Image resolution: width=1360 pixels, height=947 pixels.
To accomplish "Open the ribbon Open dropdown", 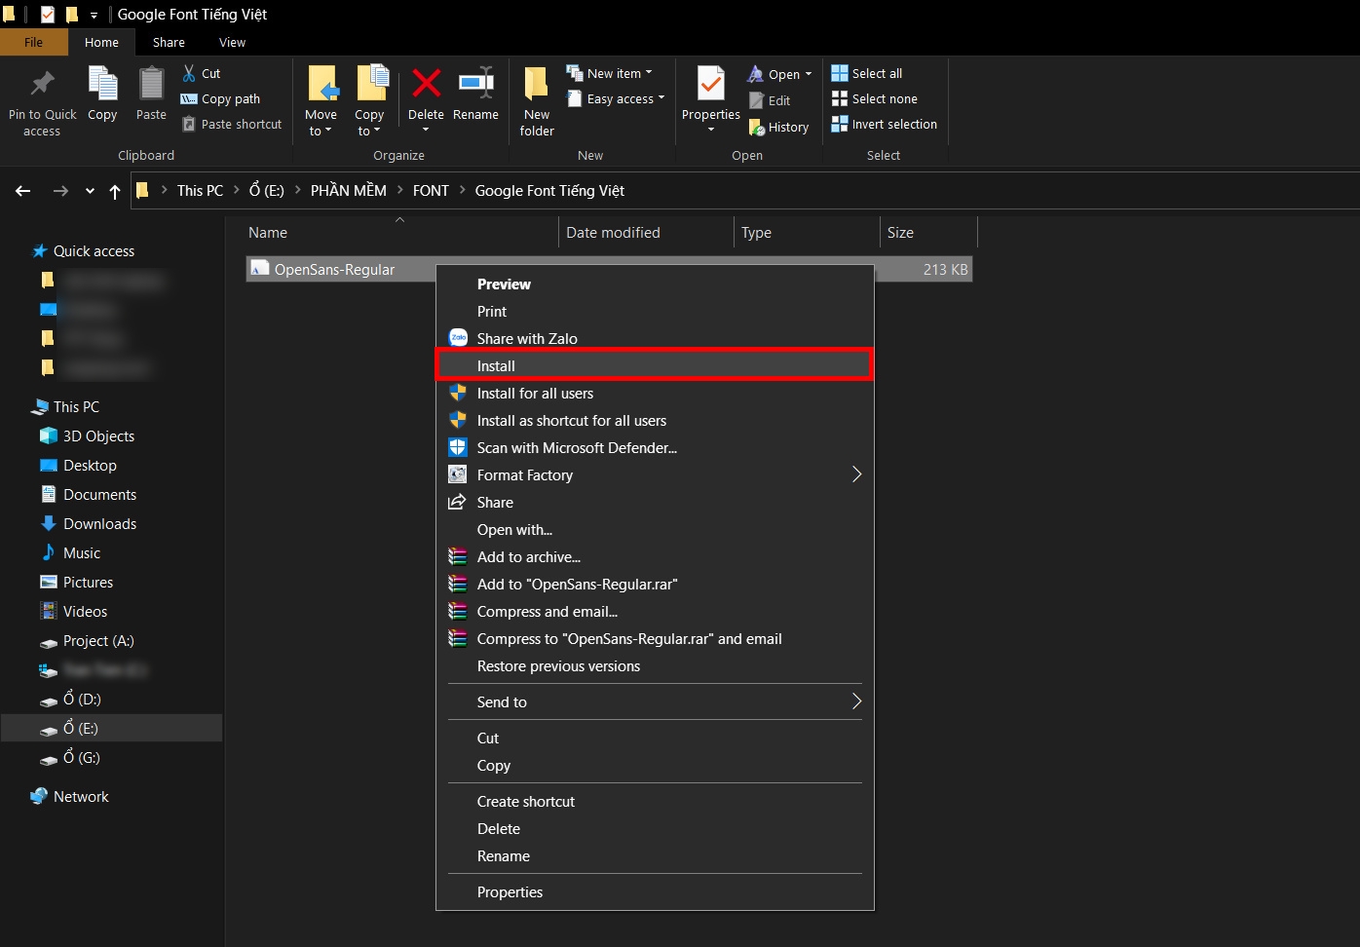I will (x=780, y=74).
